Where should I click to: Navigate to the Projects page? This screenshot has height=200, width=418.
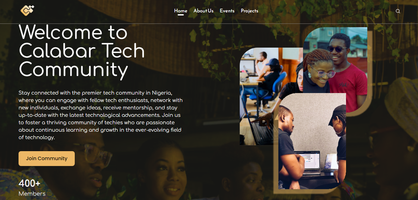click(x=250, y=11)
